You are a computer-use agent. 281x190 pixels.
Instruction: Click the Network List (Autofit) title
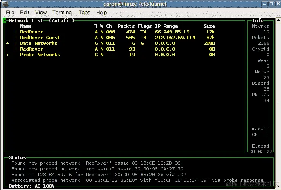[41, 20]
